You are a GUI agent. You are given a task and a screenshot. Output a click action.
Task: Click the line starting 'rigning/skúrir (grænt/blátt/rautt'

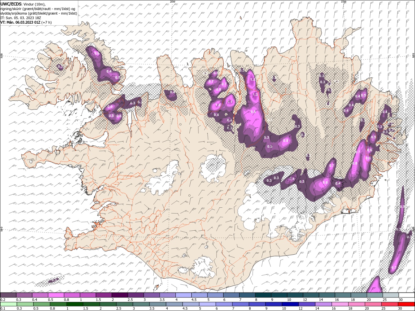38,9
